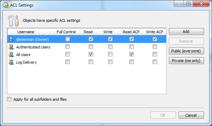Viewport: 212px width, 126px height.
Task: Click the Cancel button
Action: click(191, 115)
